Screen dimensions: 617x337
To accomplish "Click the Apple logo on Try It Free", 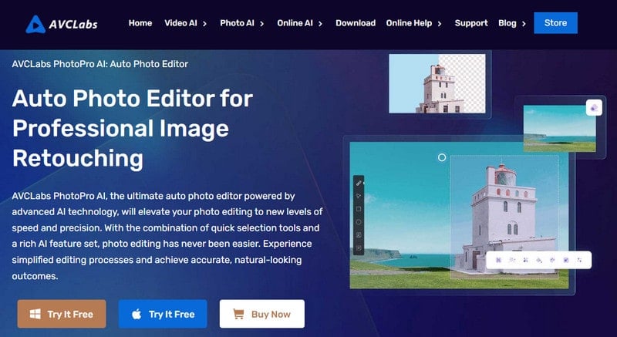I will (137, 314).
